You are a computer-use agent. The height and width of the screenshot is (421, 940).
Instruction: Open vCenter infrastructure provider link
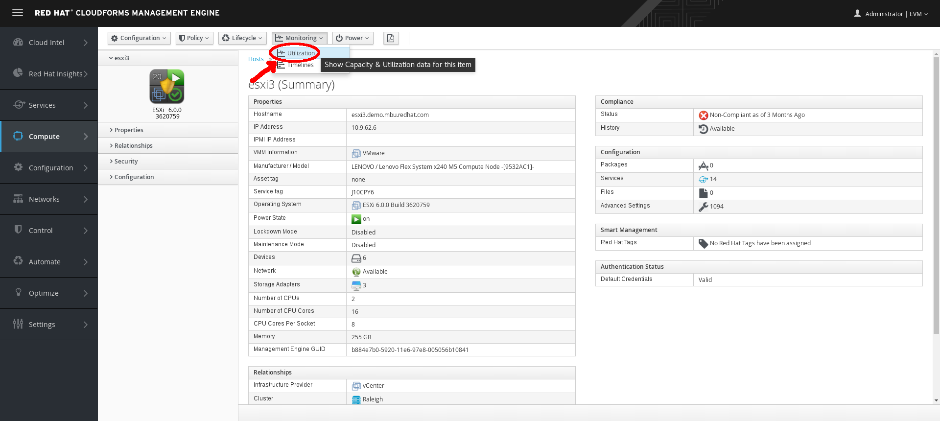pyautogui.click(x=374, y=386)
